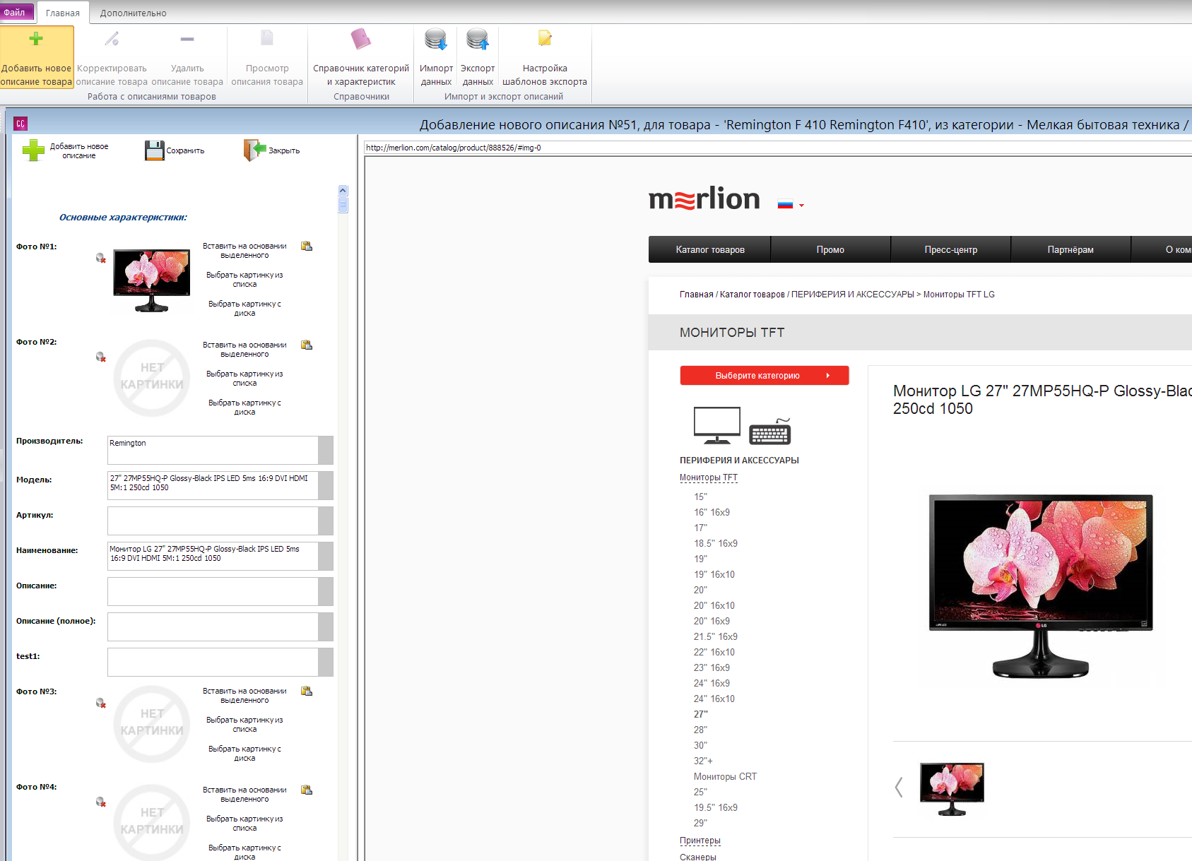1192x861 pixels.
Task: Click the pencil edit-description ribbon icon
Action: click(112, 39)
